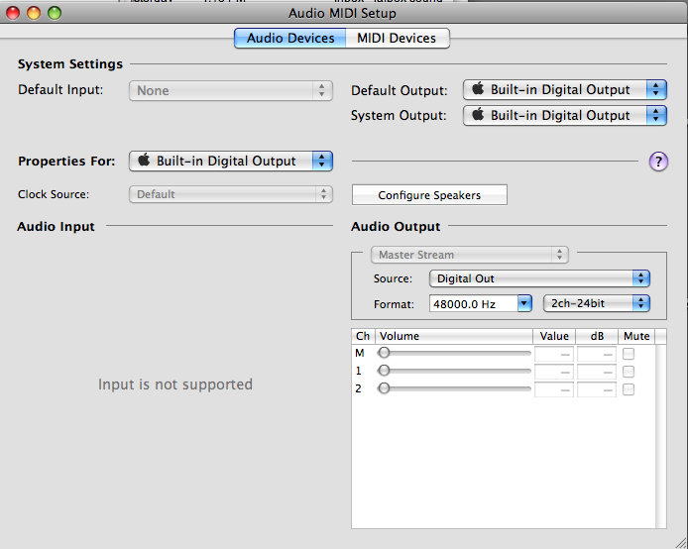Open the 2ch-24bit format dropdown
This screenshot has height=549, width=688.
pos(596,303)
